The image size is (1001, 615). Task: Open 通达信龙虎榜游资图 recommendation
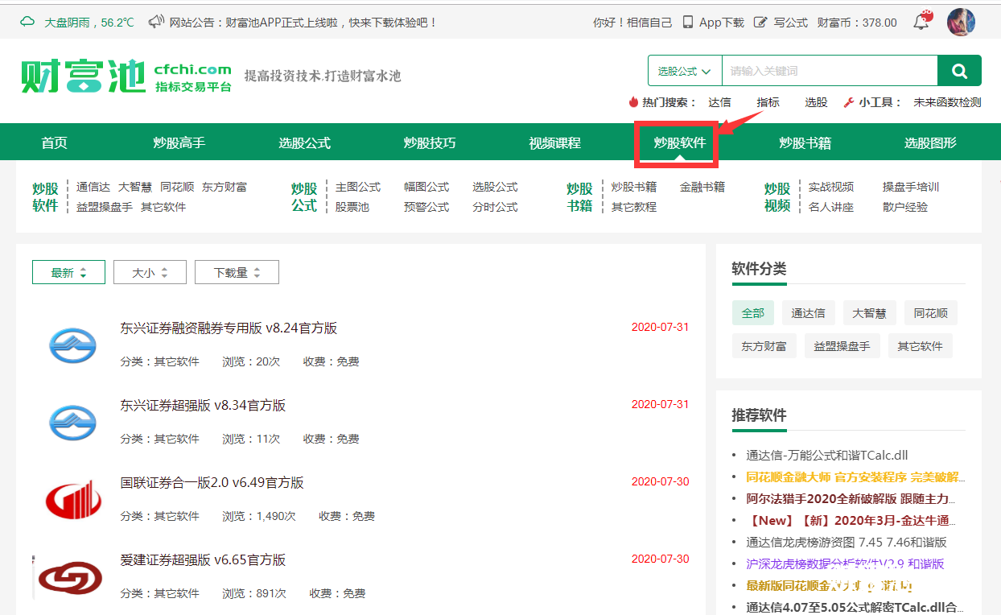point(847,543)
